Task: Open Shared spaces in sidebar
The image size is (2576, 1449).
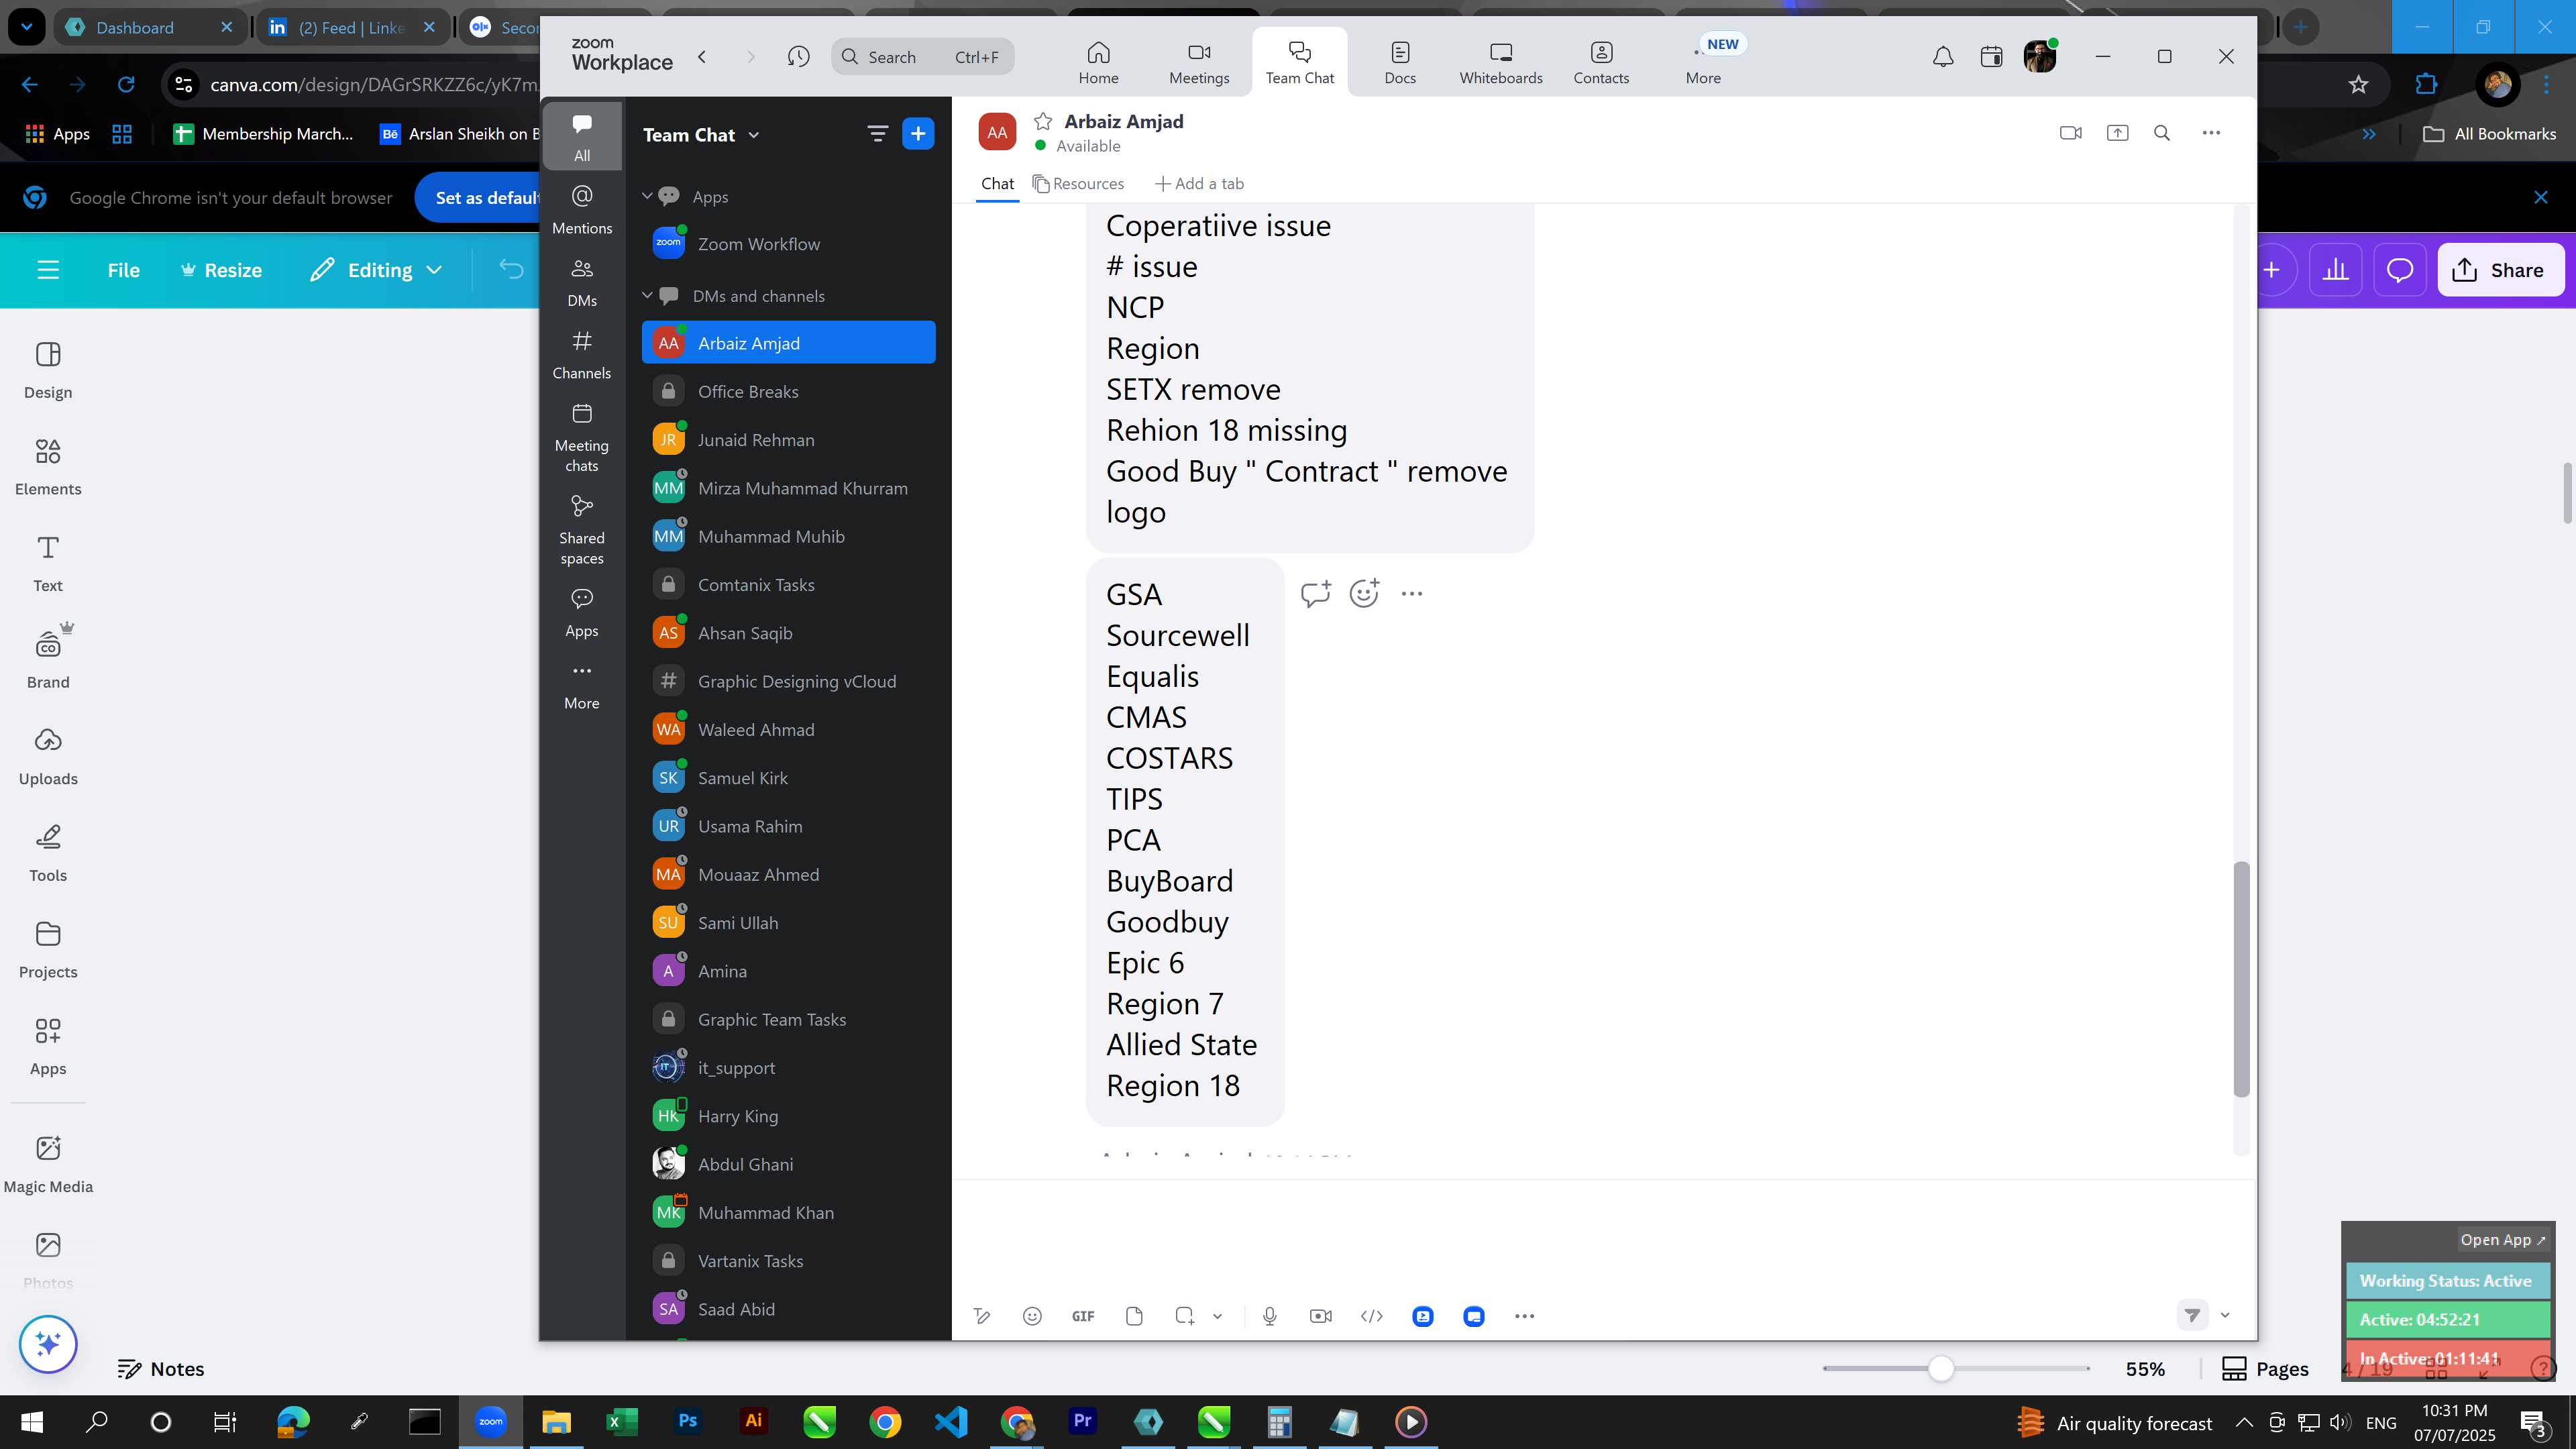Action: tap(582, 530)
